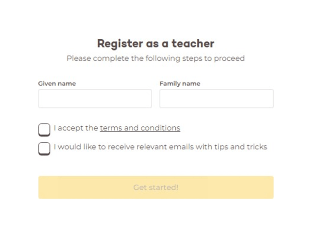
Task: Select the Family name field label
Action: click(x=180, y=83)
